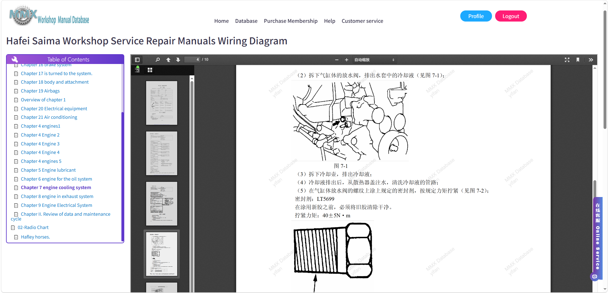608x293 pixels.
Task: Switch the viewer to presentation fullscreen mode
Action: (567, 60)
